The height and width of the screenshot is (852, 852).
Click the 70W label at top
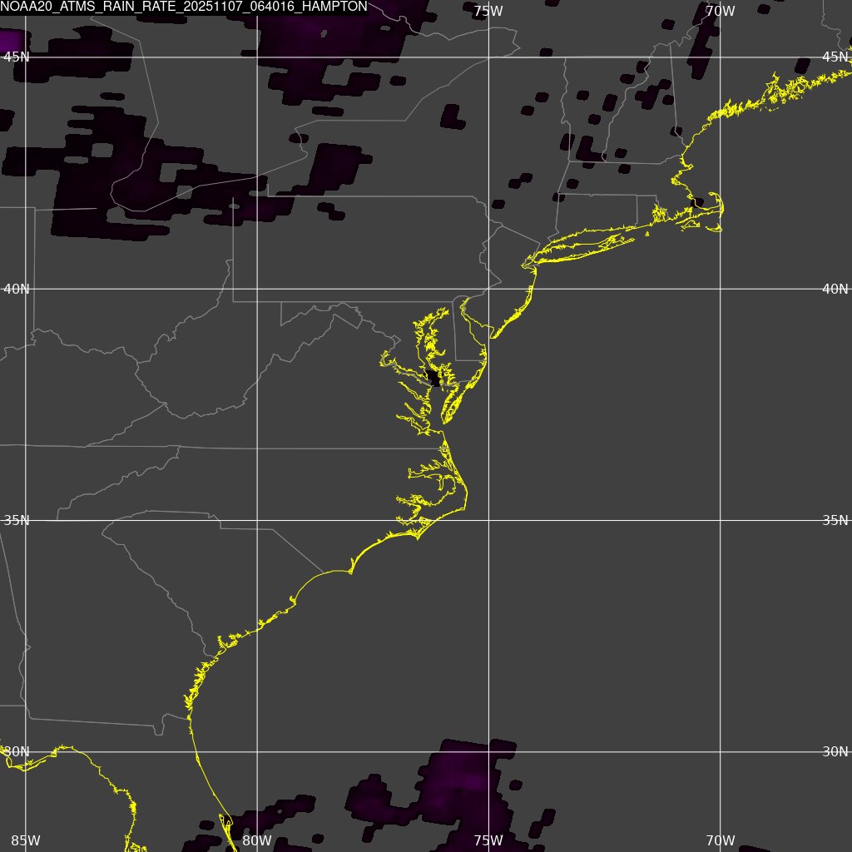click(719, 11)
